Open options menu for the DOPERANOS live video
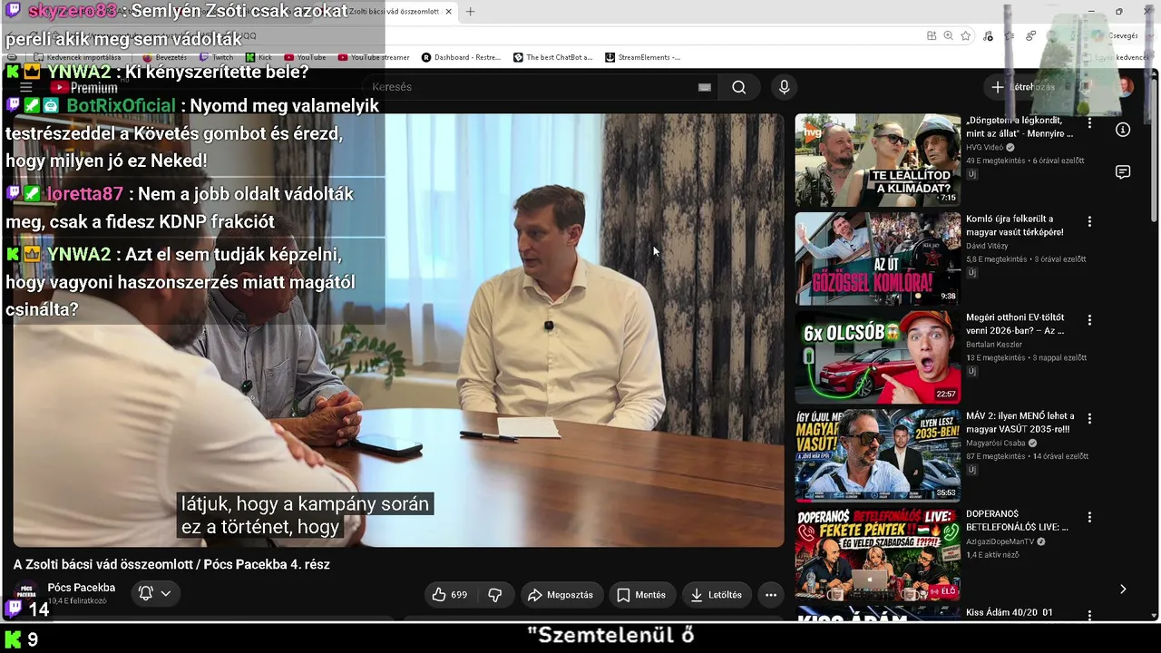Image resolution: width=1161 pixels, height=653 pixels. pos(1089,518)
